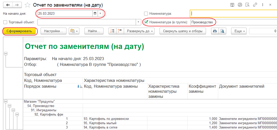Open the Еще menu
This screenshot has width=277, height=130.
(x=238, y=31)
